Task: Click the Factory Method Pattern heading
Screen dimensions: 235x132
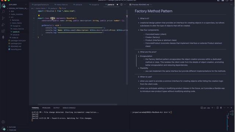Action: (x=153, y=11)
